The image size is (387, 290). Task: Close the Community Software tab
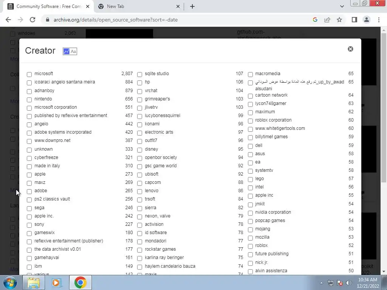point(88,6)
